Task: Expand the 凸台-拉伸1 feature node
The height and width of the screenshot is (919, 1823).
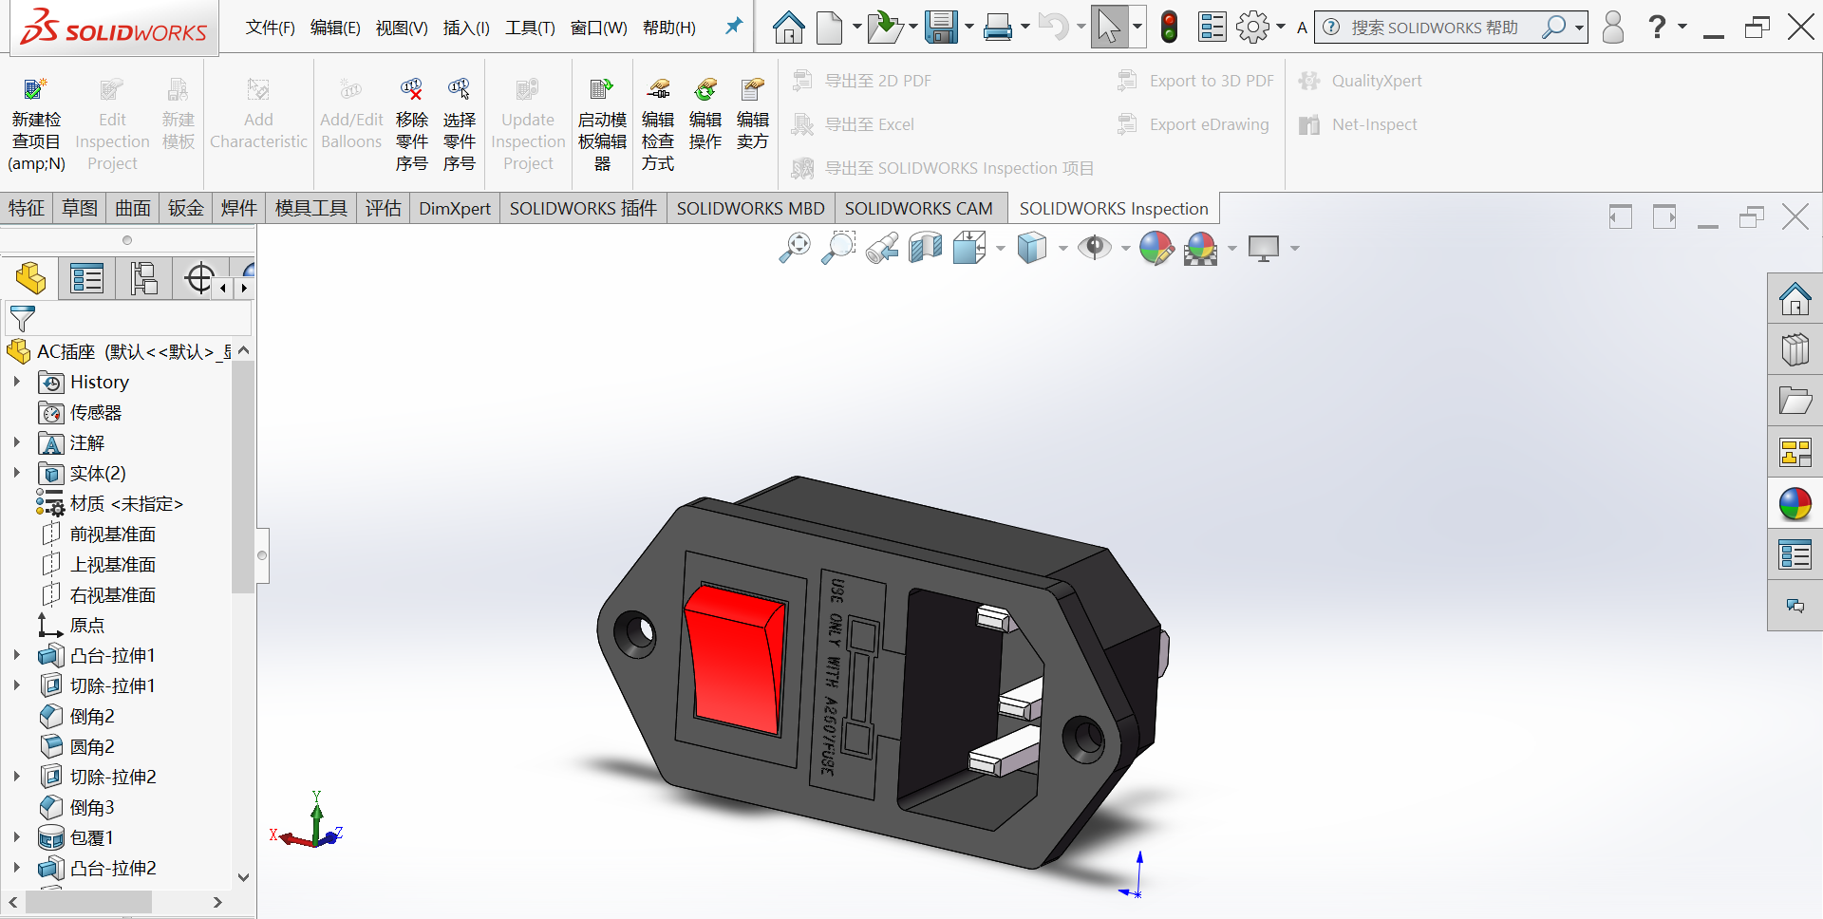Action: 16,655
